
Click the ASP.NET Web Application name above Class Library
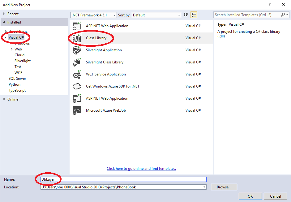tap(107, 26)
